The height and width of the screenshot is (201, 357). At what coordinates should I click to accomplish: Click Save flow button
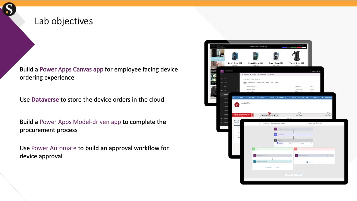(x=298, y=175)
